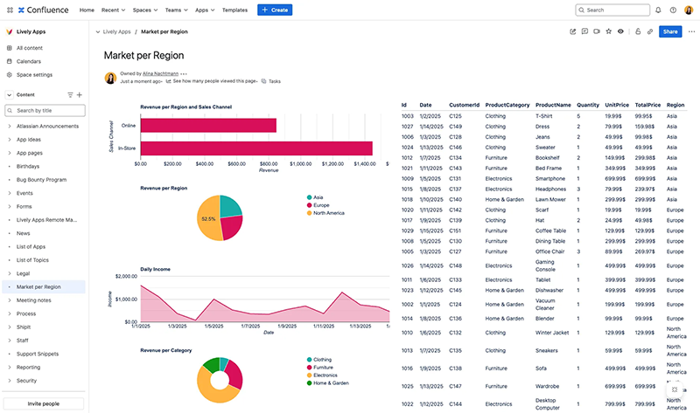Click the All content icon
700x413 pixels.
[x=9, y=48]
